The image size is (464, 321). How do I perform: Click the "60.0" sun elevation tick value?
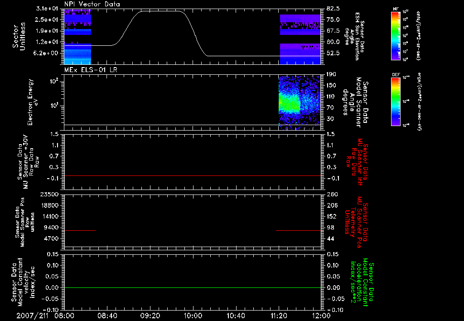pos(333,42)
